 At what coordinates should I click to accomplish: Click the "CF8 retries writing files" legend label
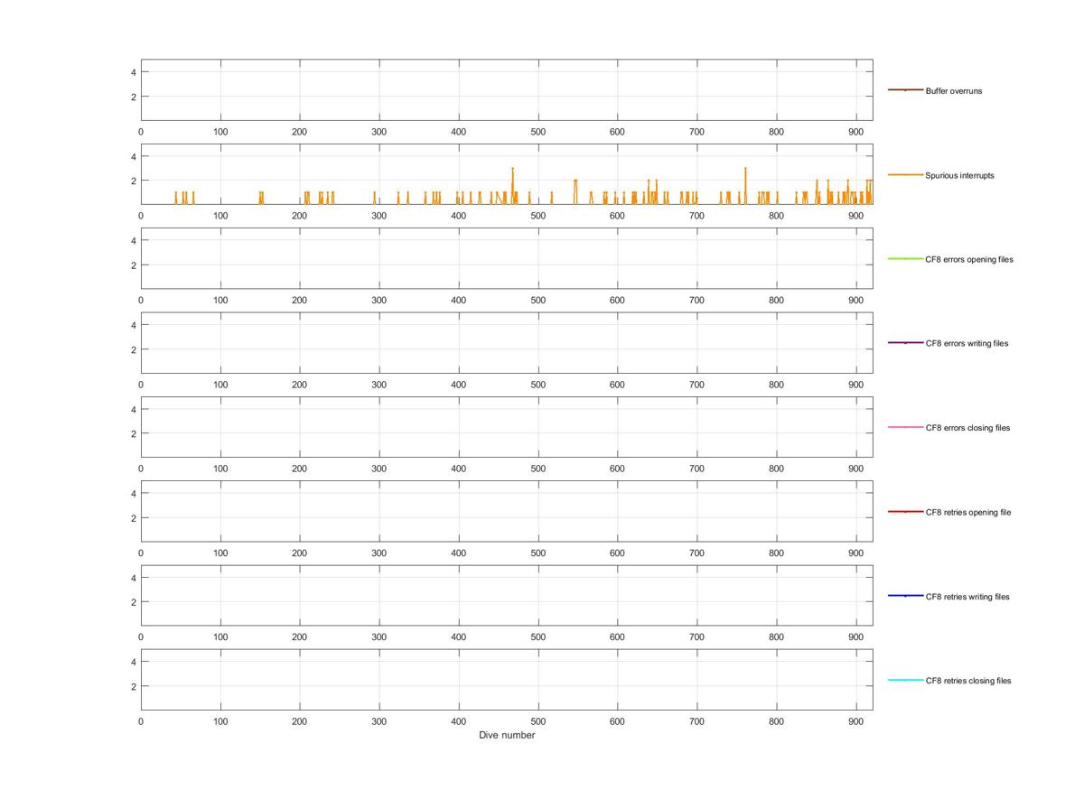[x=967, y=597]
